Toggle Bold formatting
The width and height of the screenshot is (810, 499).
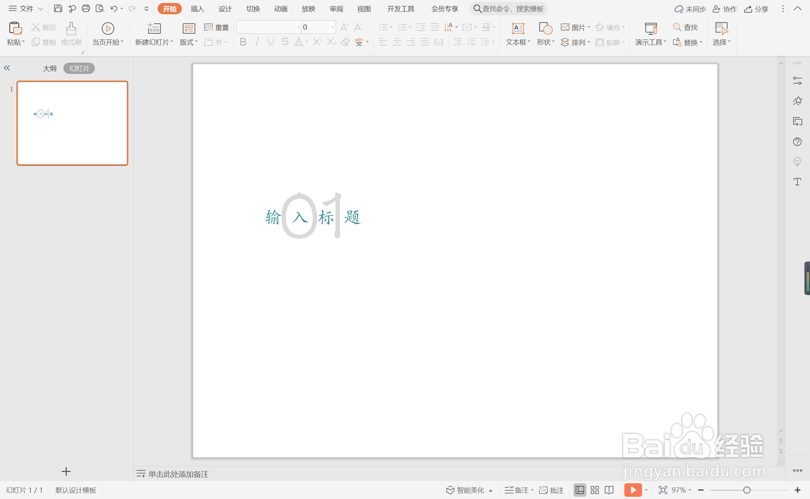point(243,42)
